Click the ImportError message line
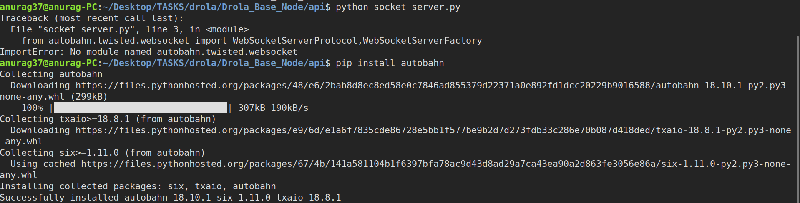800x203 pixels. pyautogui.click(x=149, y=52)
